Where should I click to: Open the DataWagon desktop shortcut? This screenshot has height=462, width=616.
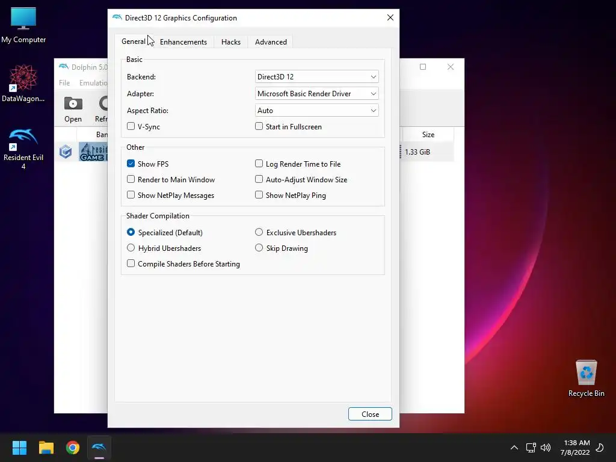click(23, 83)
